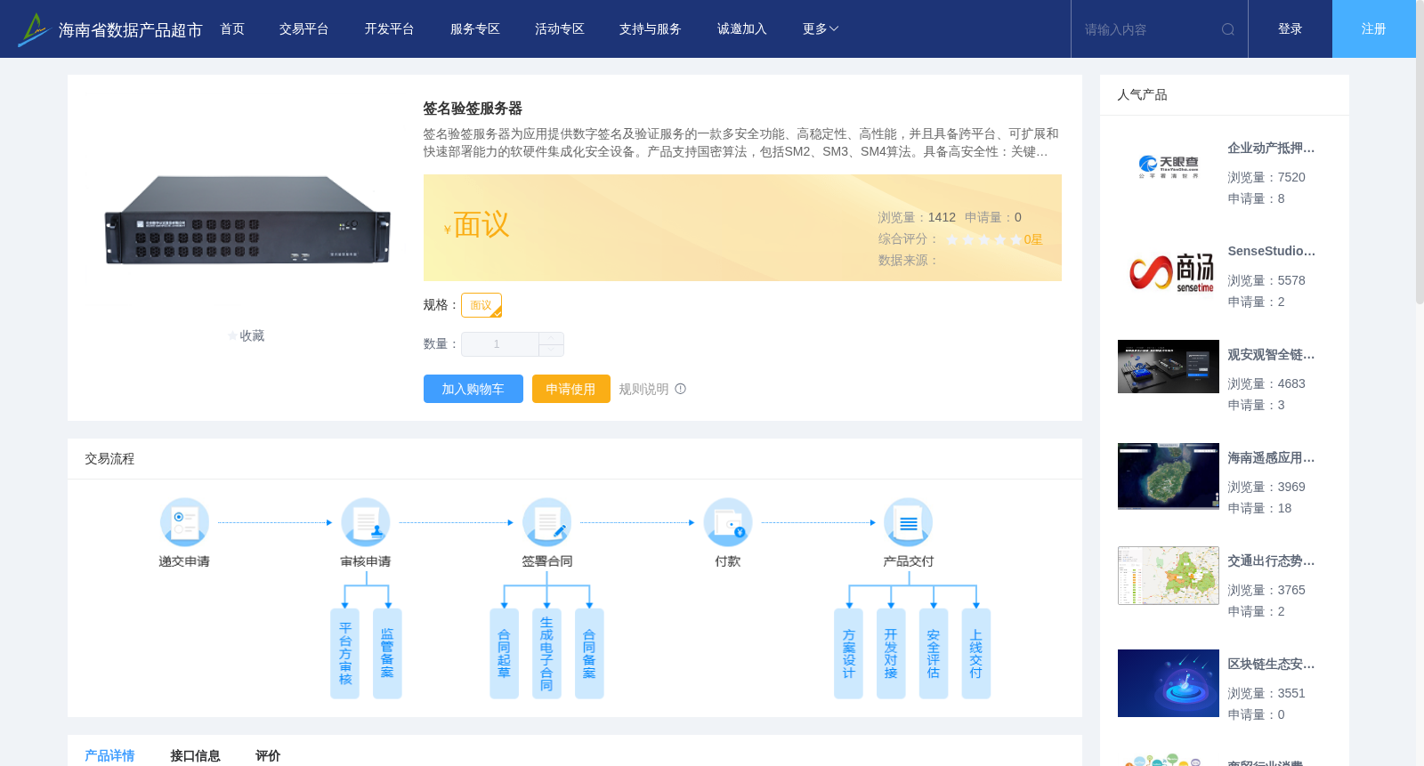Switch to 接口信息 tab
This screenshot has height=766, width=1424.
[x=195, y=755]
